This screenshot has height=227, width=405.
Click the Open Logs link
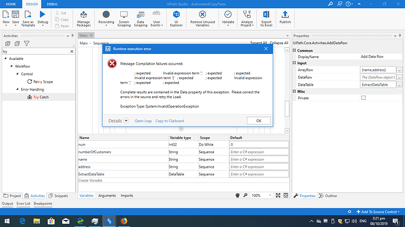pos(143,121)
